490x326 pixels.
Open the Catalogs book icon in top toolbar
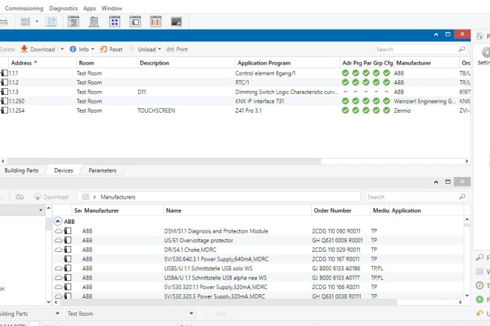pyautogui.click(x=51, y=21)
